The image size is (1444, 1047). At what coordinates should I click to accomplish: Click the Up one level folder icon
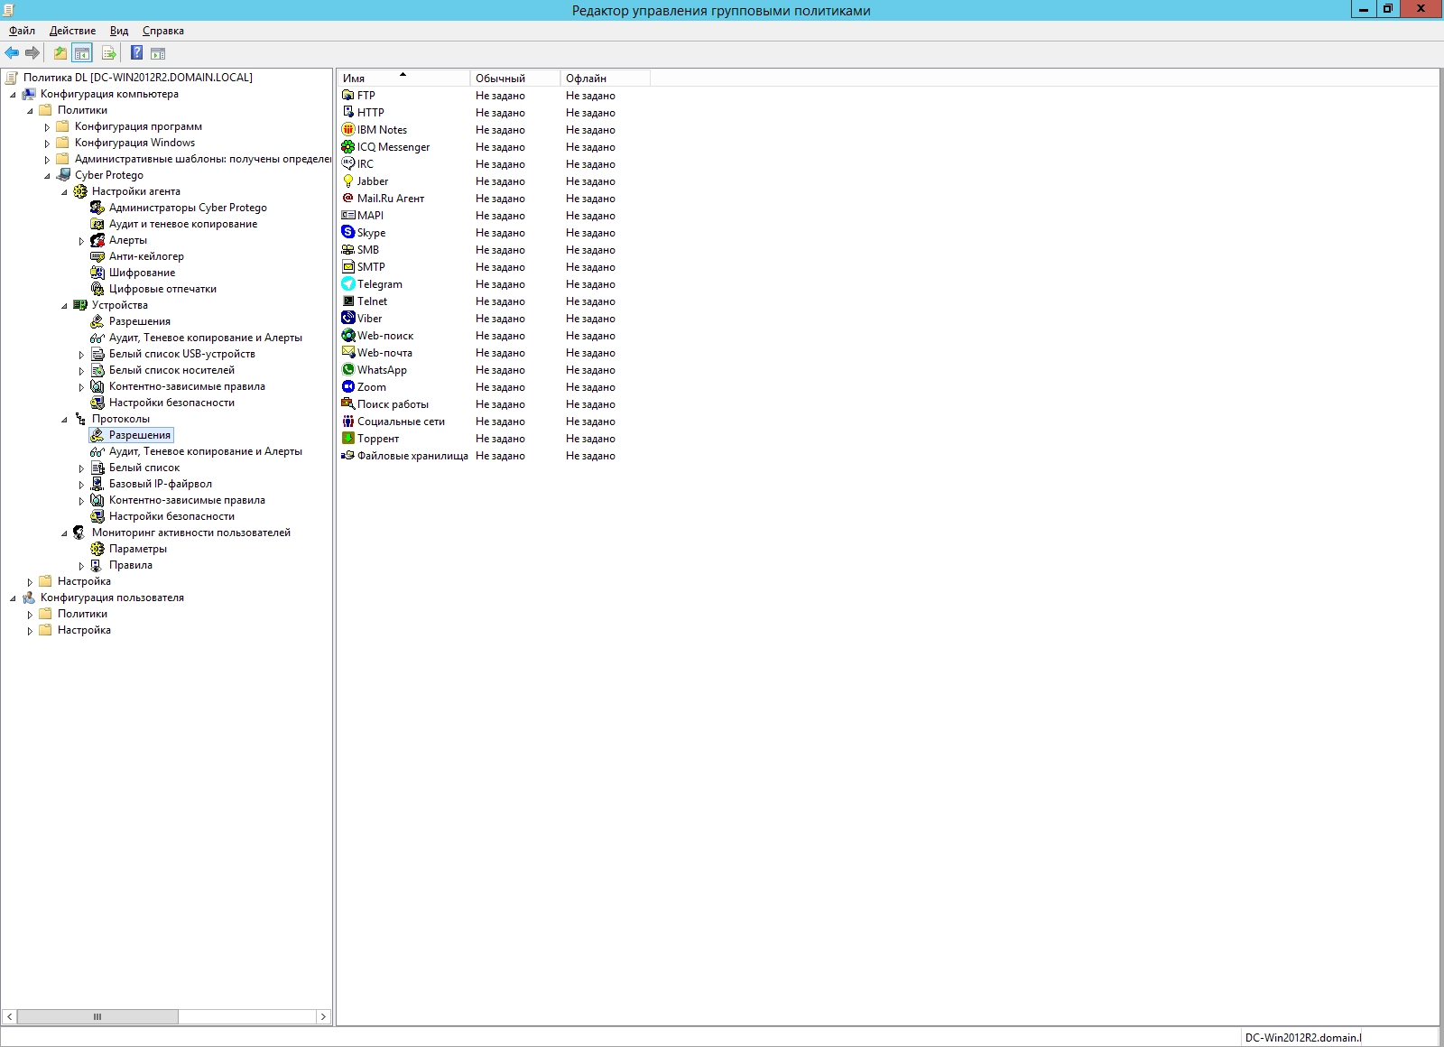[x=60, y=53]
